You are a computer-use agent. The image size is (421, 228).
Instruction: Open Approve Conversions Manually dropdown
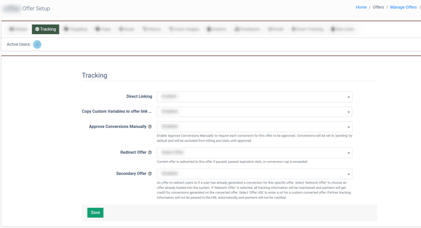(x=255, y=127)
